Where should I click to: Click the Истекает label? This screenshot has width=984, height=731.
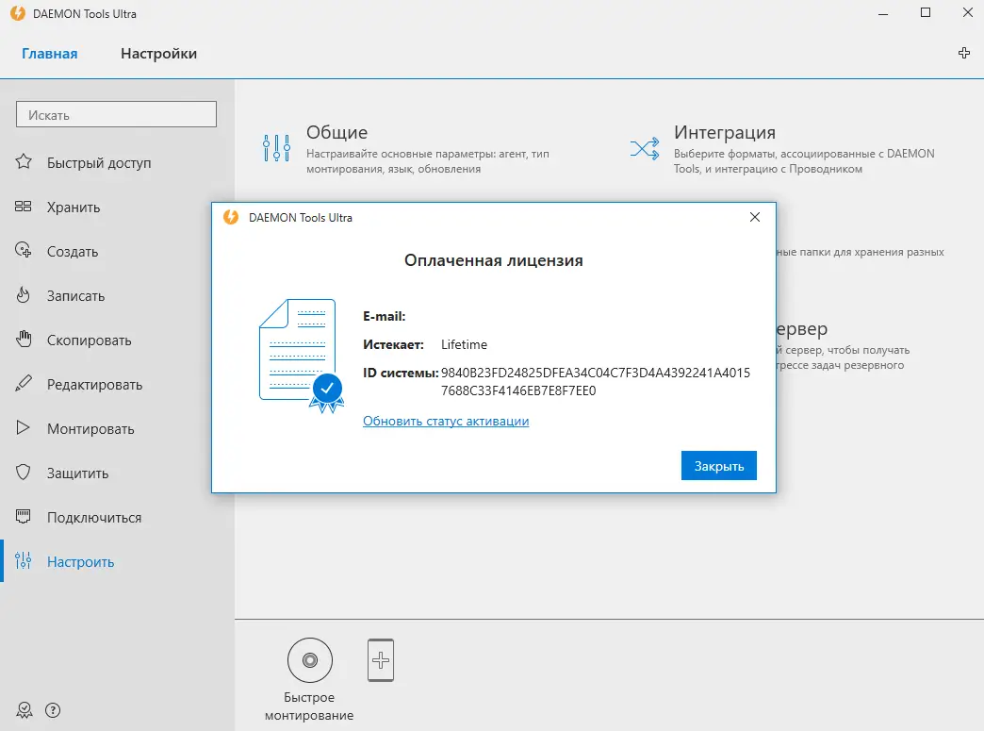[393, 344]
